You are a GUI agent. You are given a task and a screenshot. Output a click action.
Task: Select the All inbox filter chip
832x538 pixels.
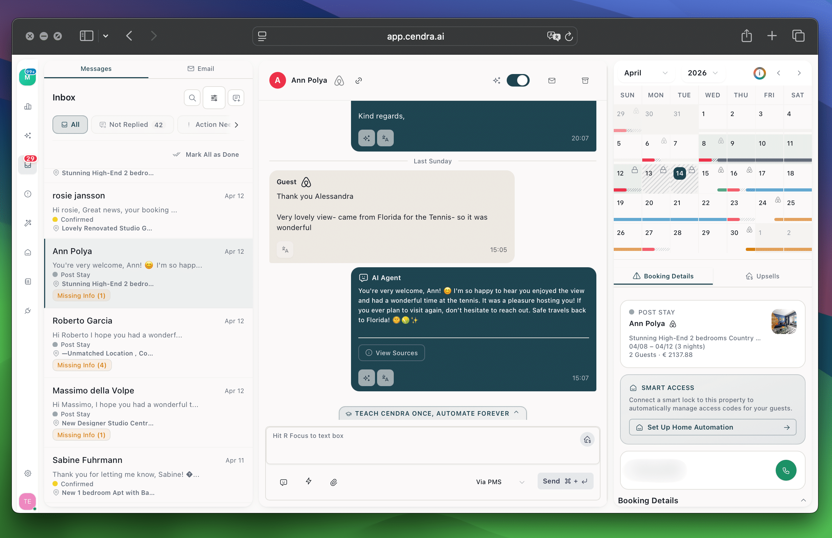70,125
